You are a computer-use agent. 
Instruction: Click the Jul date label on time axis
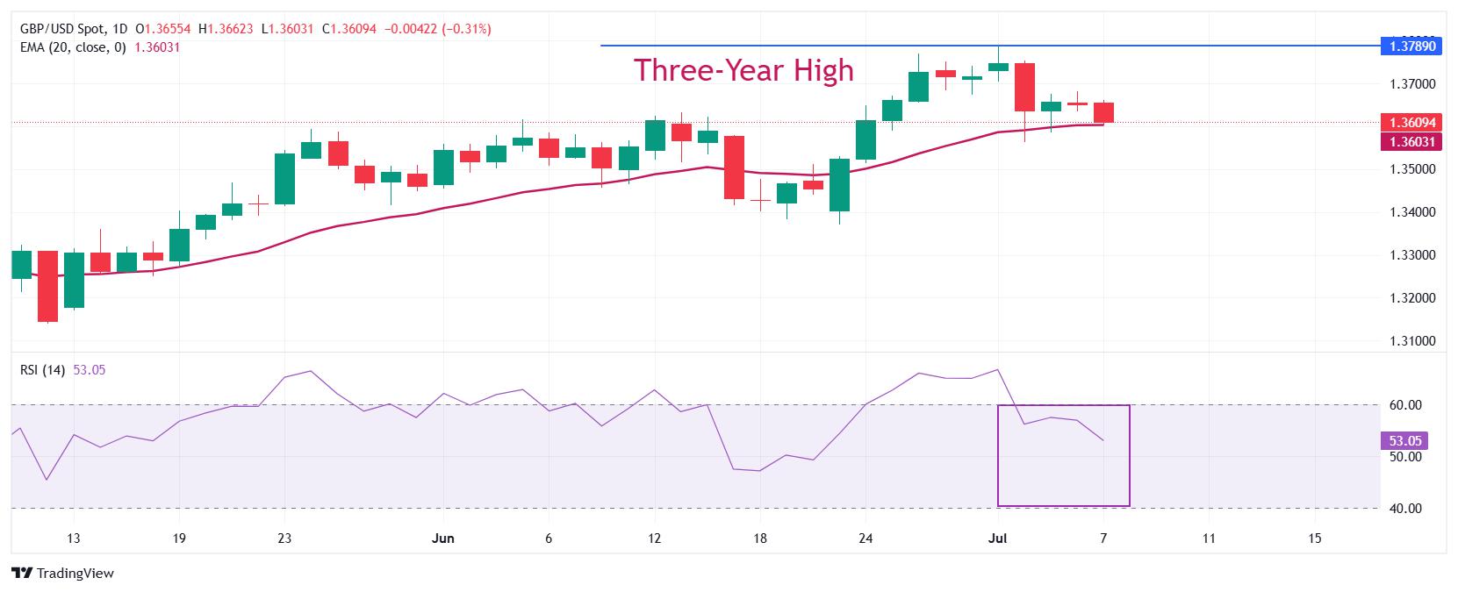(998, 539)
